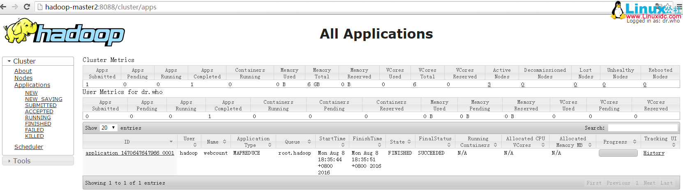This screenshot has height=192, width=683.
Task: Open the Scheduler link
Action: 29,147
